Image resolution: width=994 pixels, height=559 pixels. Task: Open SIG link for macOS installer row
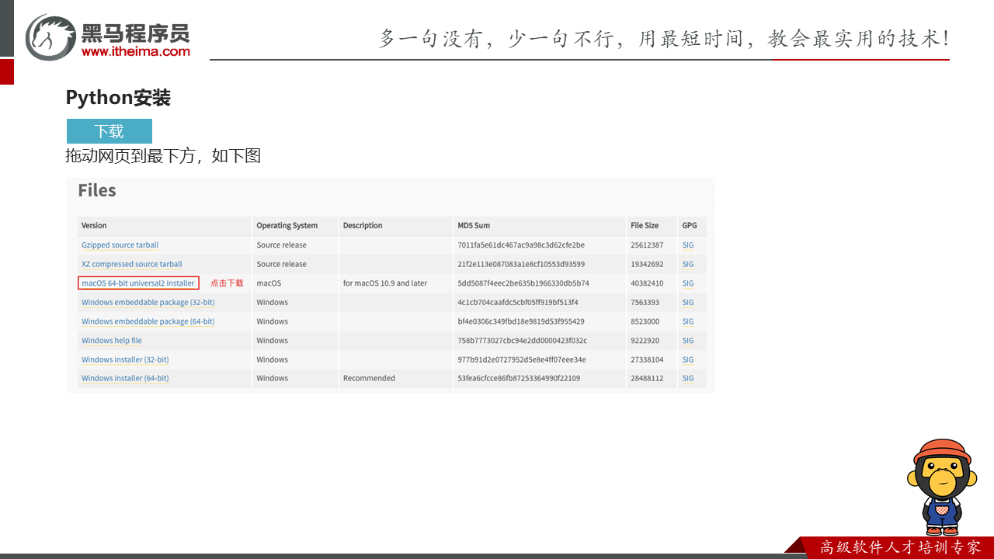[x=687, y=283]
